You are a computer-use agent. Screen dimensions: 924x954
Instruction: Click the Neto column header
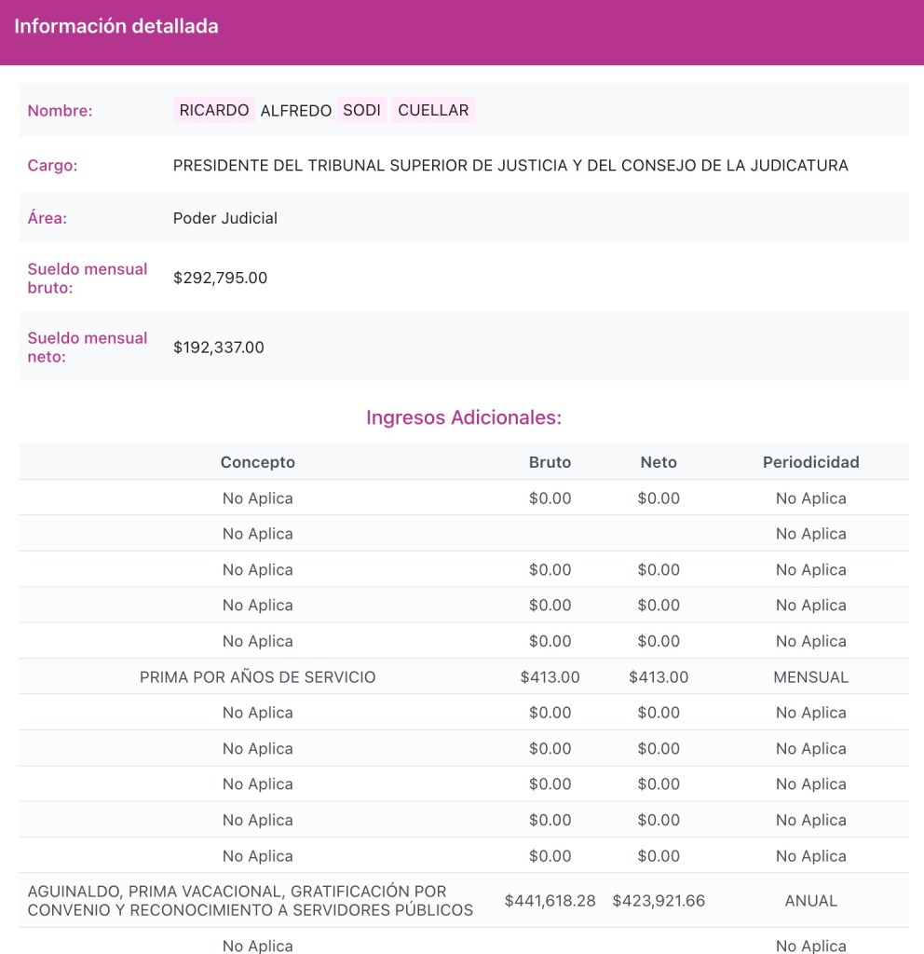click(x=659, y=462)
